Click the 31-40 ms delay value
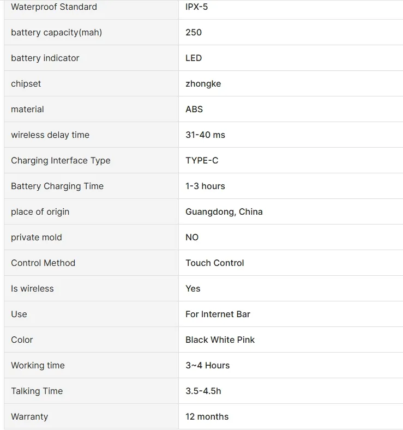This screenshot has height=430, width=403. pos(205,135)
